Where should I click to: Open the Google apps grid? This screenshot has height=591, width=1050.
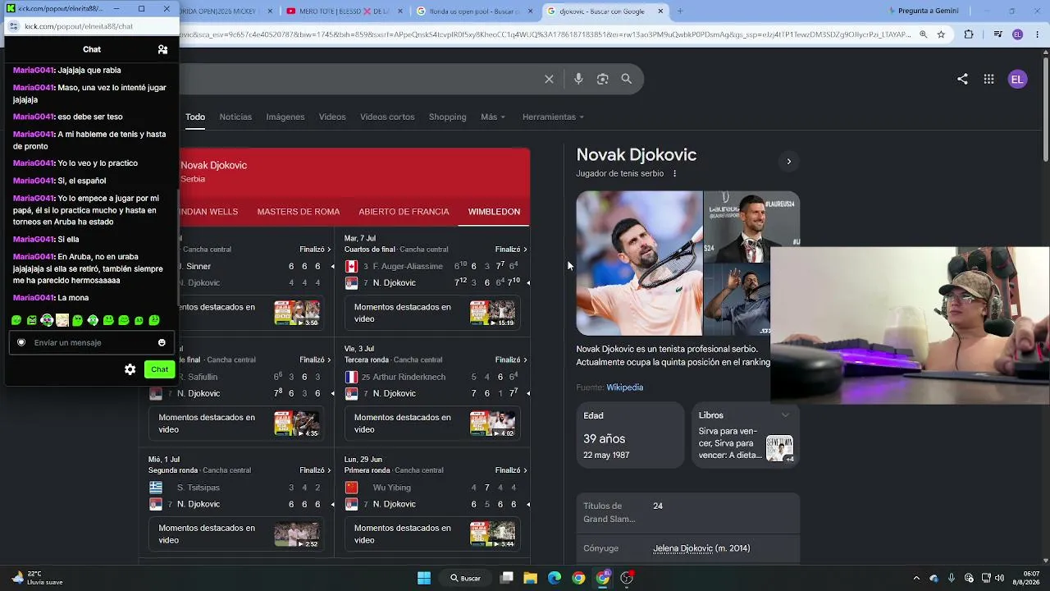coord(989,79)
